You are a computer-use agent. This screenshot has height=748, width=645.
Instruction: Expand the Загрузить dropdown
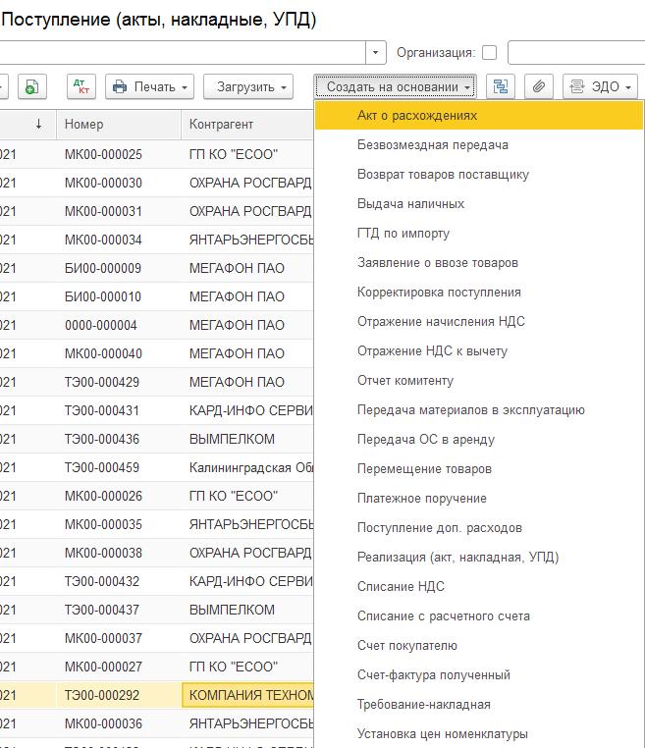[247, 86]
